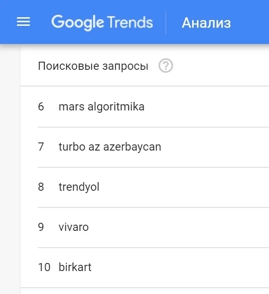
Task: Click the Поисковые запросы heading
Action: (93, 66)
